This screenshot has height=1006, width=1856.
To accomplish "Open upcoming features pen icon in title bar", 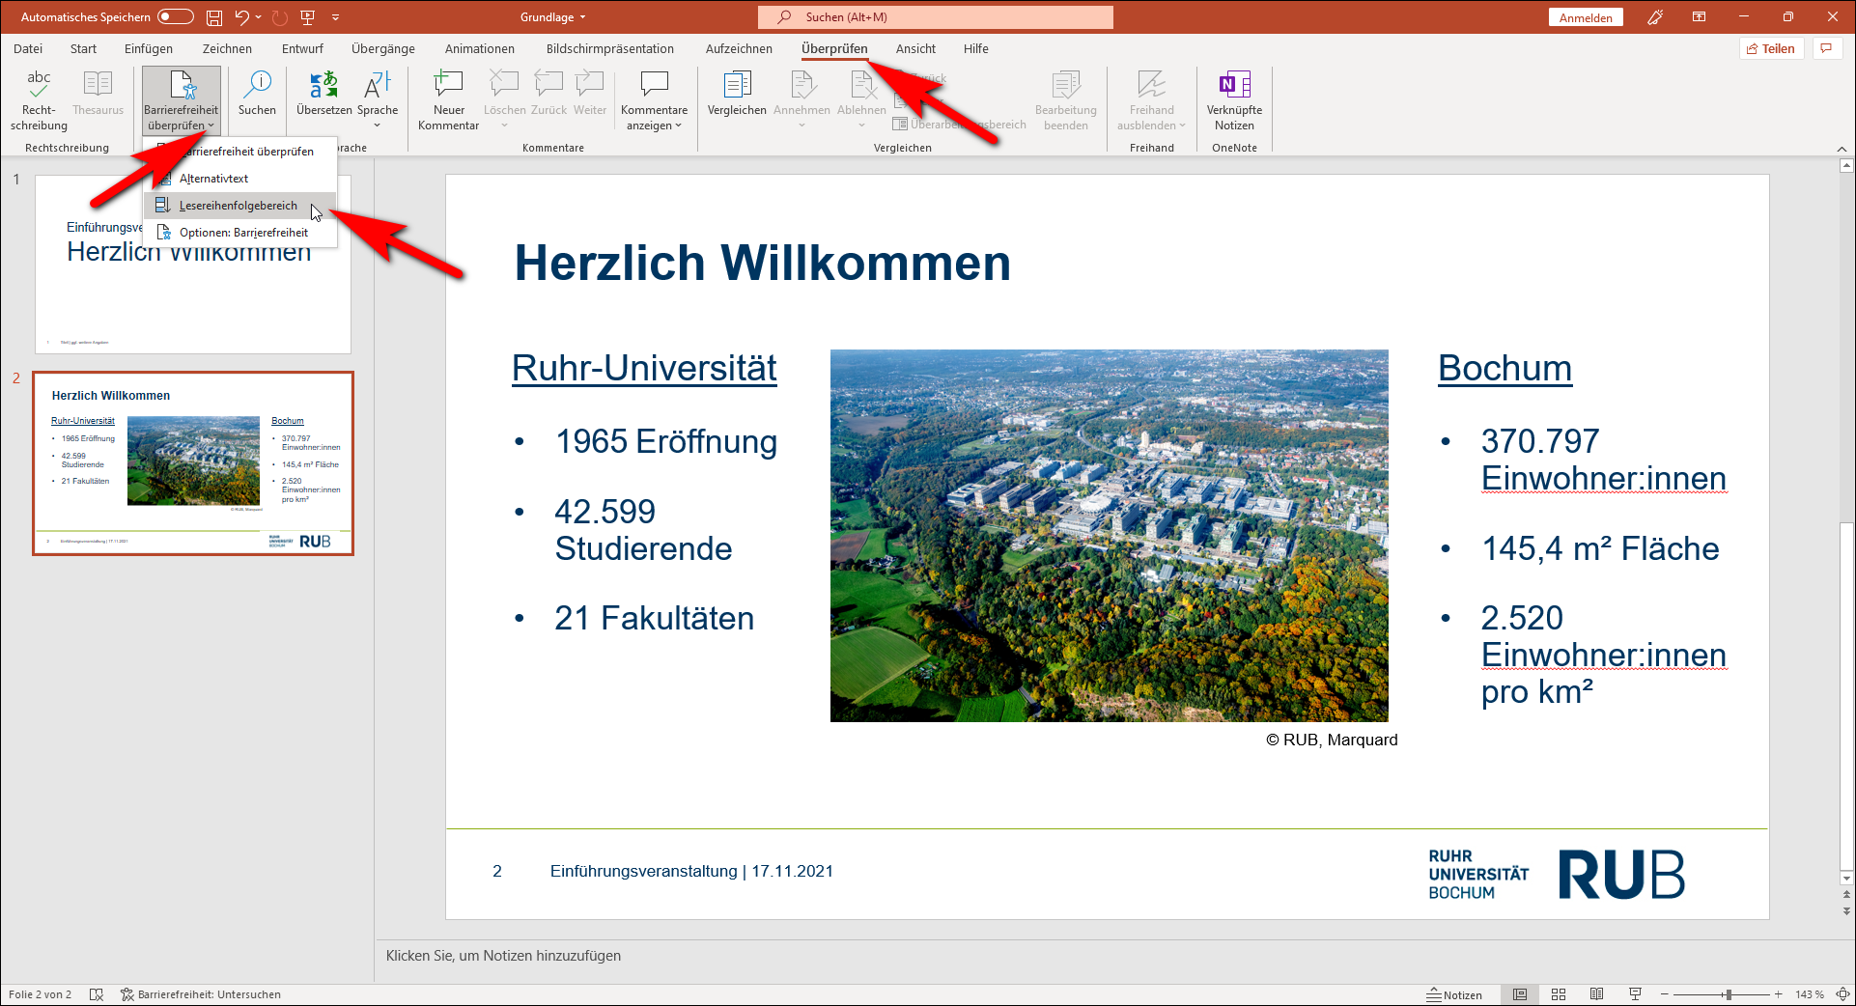I will coord(1655,17).
